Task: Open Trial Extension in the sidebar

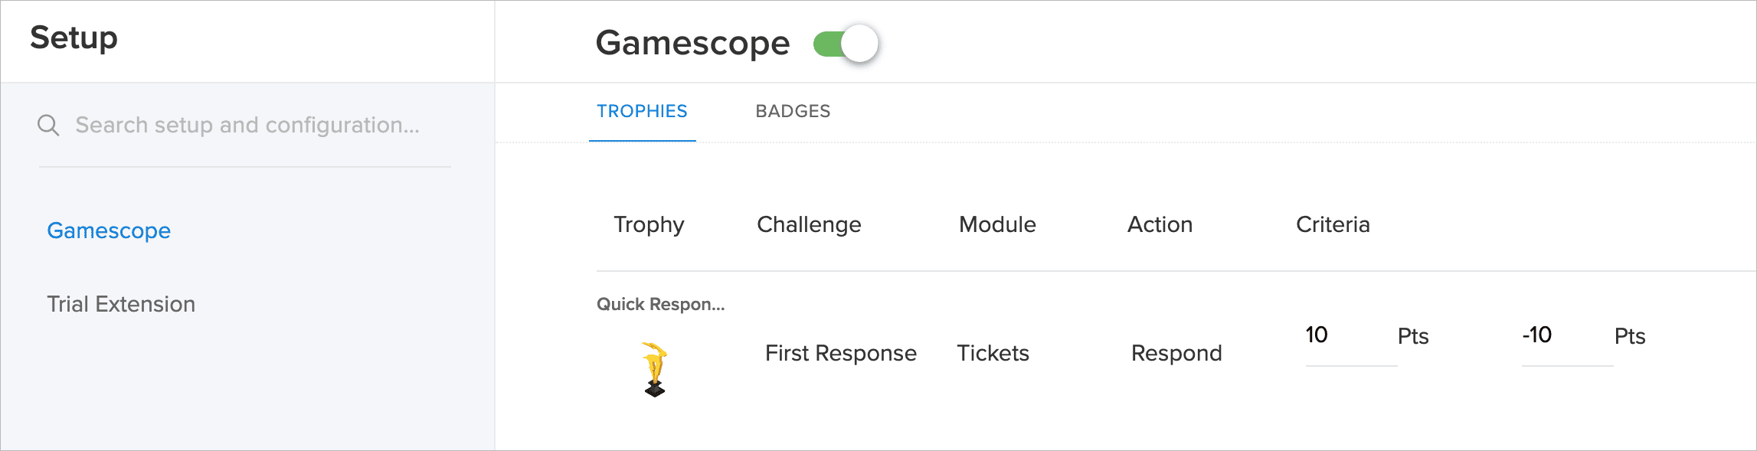Action: point(121,304)
